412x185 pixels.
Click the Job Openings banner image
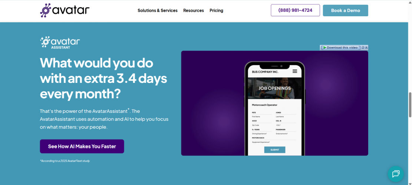[274, 88]
